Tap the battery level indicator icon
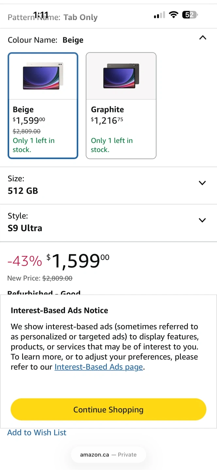Image resolution: width=217 pixels, height=470 pixels. [x=190, y=15]
